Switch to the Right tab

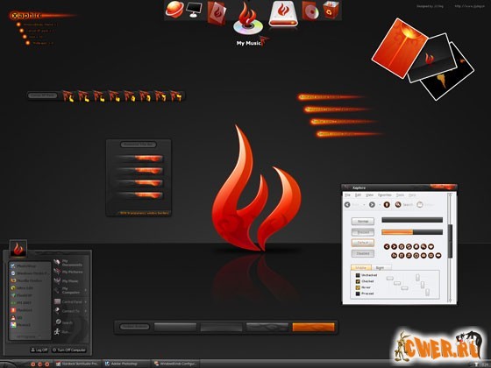coord(381,268)
